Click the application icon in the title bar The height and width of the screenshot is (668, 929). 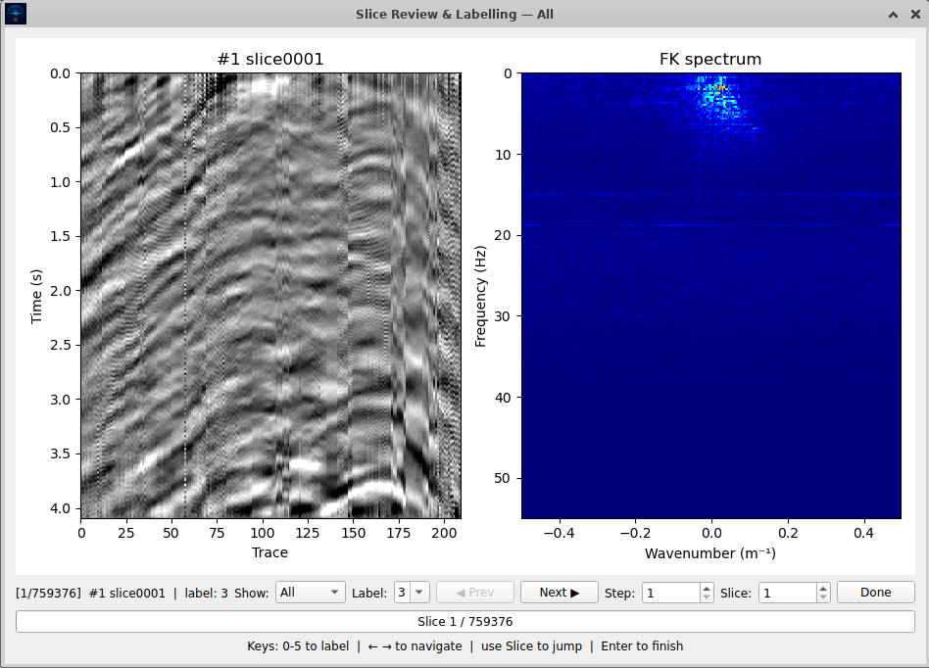click(16, 14)
